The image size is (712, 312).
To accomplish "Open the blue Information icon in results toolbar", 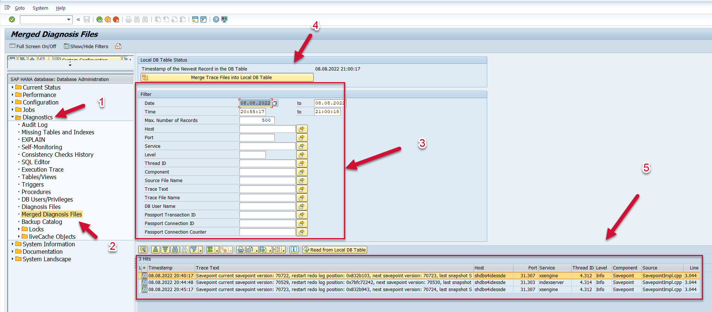I will (x=294, y=250).
